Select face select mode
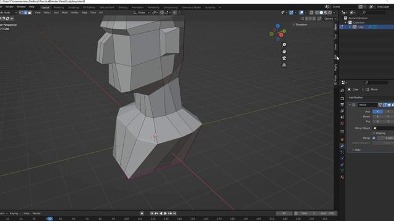Viewport: 394px width, 221px height. (x=30, y=12)
